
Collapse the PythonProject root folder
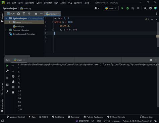tap(6, 18)
